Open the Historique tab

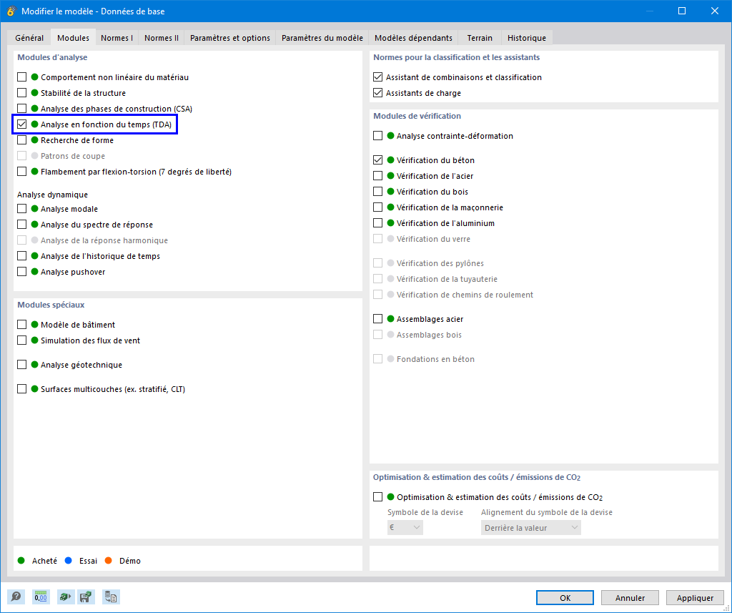[526, 37]
